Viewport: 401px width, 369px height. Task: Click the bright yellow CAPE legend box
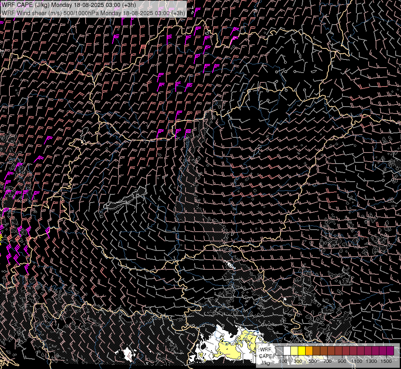(x=302, y=351)
